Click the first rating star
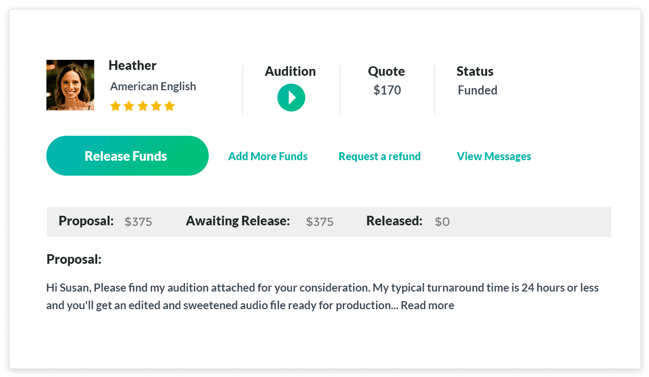This screenshot has width=649, height=377. tap(115, 106)
